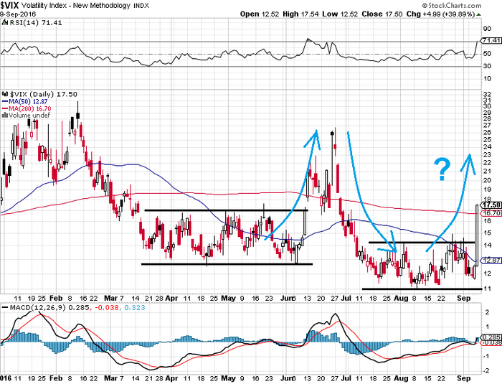The height and width of the screenshot is (384, 502).
Task: Click the 16.70 MA(200) price tag
Action: pyautogui.click(x=492, y=213)
